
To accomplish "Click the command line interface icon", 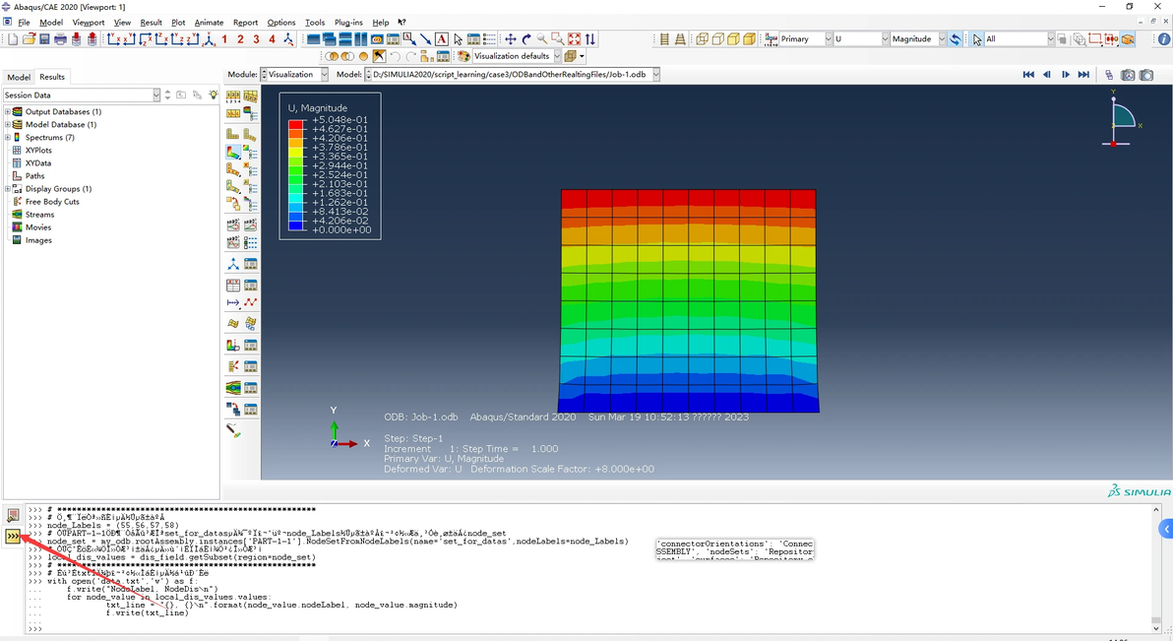I will tap(13, 536).
